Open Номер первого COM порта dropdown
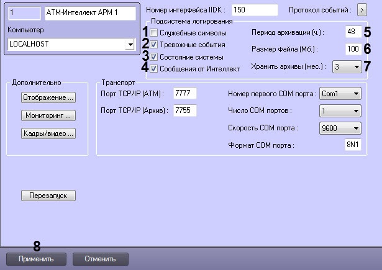 click(356, 93)
